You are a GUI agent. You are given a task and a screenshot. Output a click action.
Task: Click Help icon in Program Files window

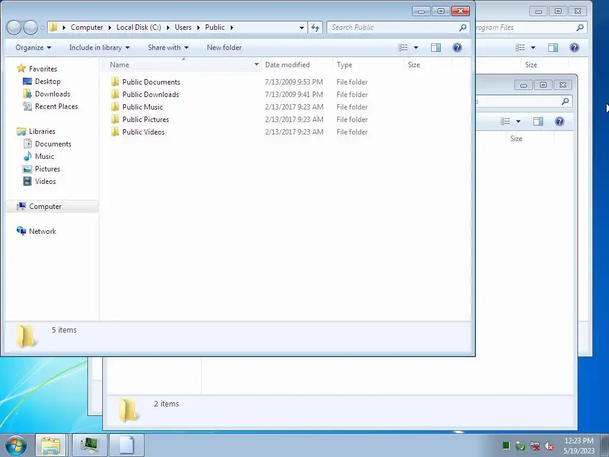(x=575, y=48)
